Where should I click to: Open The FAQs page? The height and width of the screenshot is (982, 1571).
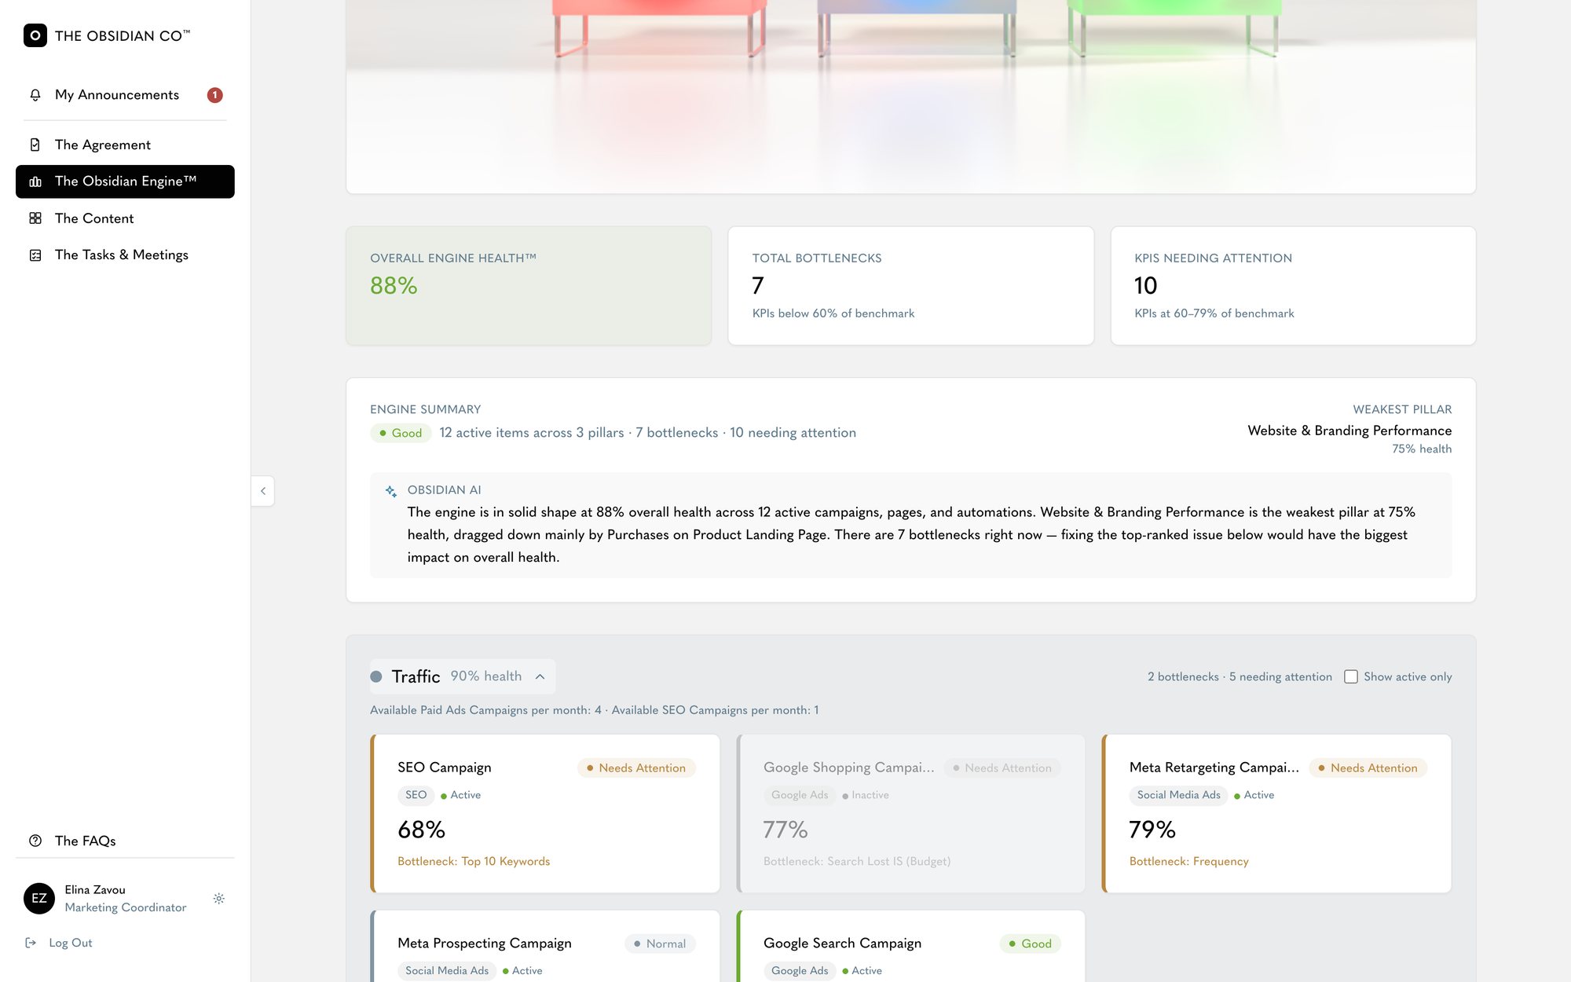pos(125,841)
